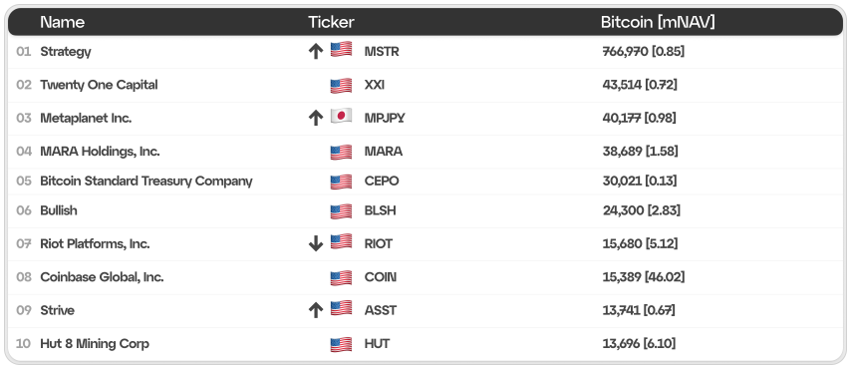851x369 pixels.
Task: Click the US flag next to XXI
Action: coord(341,86)
